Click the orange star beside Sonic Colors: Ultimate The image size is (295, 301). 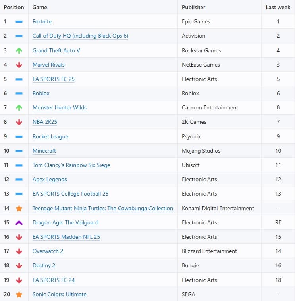pyautogui.click(x=19, y=294)
